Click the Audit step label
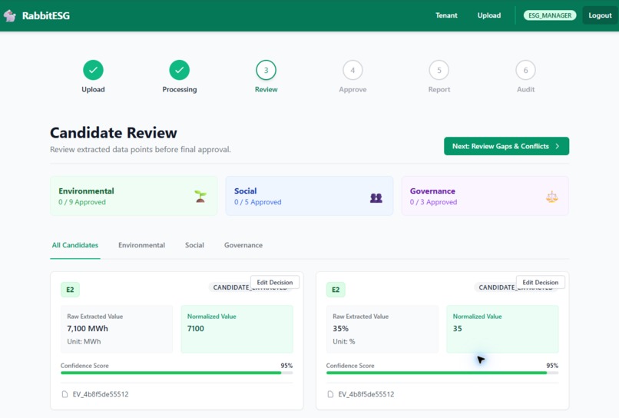The height and width of the screenshot is (418, 619). coord(525,90)
